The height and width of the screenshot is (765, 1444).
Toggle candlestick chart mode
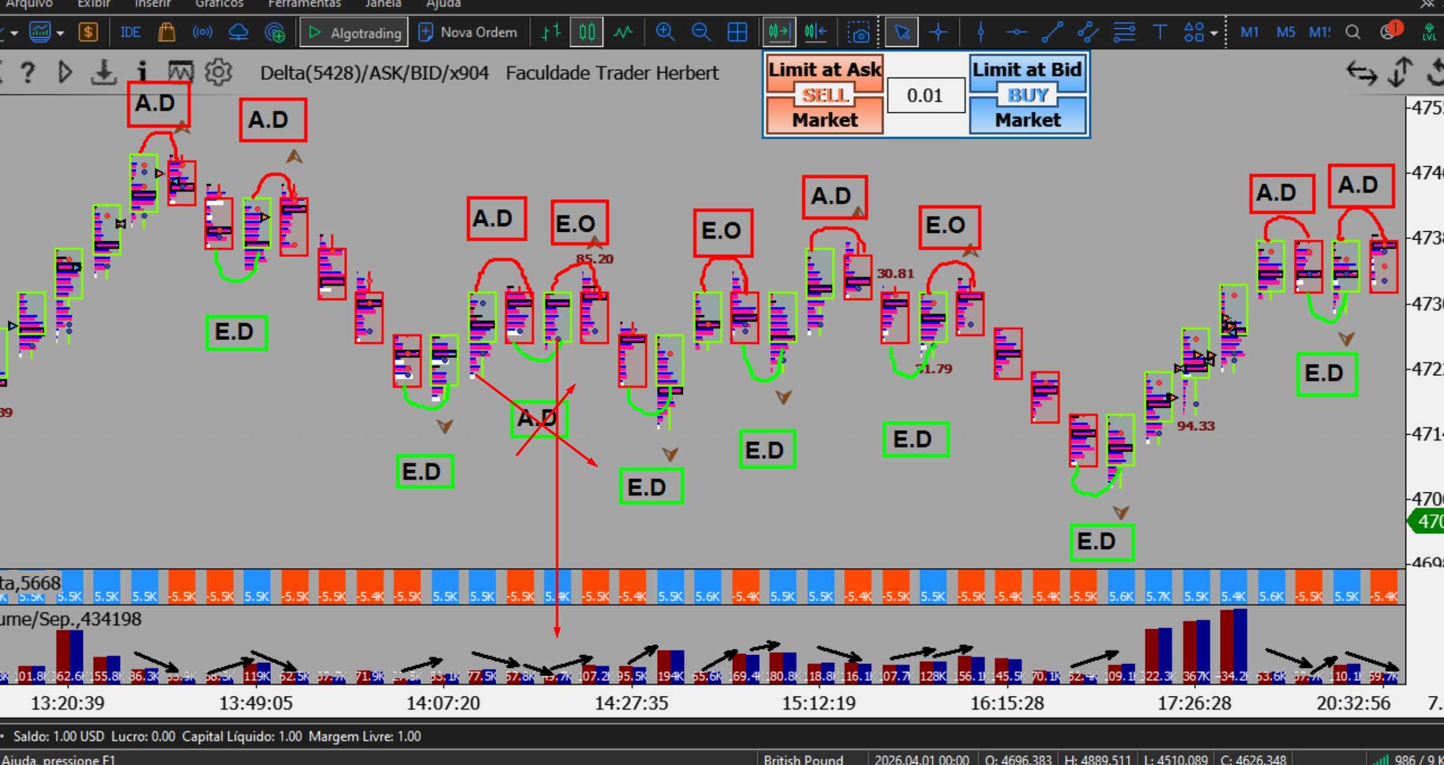(587, 32)
